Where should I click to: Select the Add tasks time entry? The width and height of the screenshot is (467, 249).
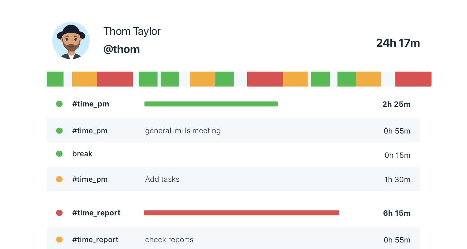162,179
